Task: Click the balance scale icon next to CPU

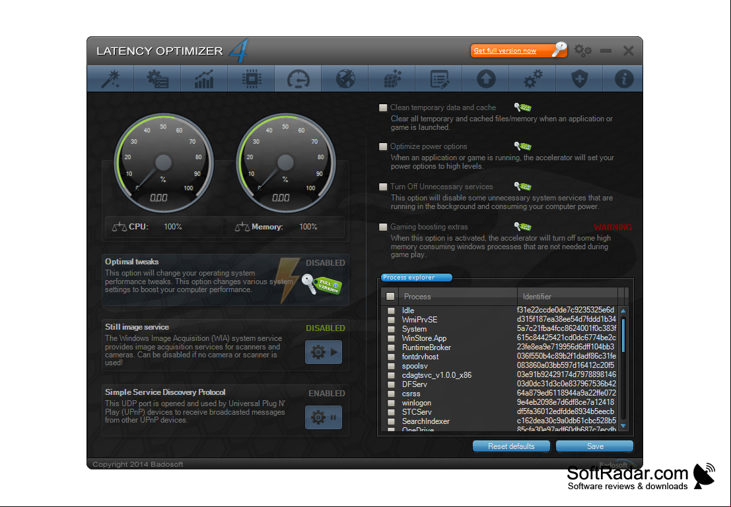Action: [120, 227]
